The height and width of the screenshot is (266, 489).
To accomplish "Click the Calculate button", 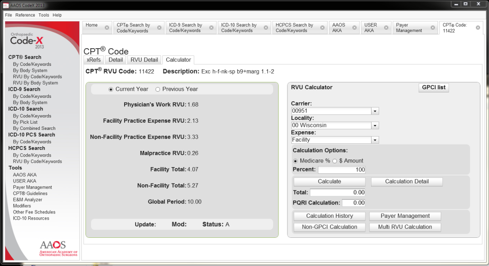I will point(330,181).
